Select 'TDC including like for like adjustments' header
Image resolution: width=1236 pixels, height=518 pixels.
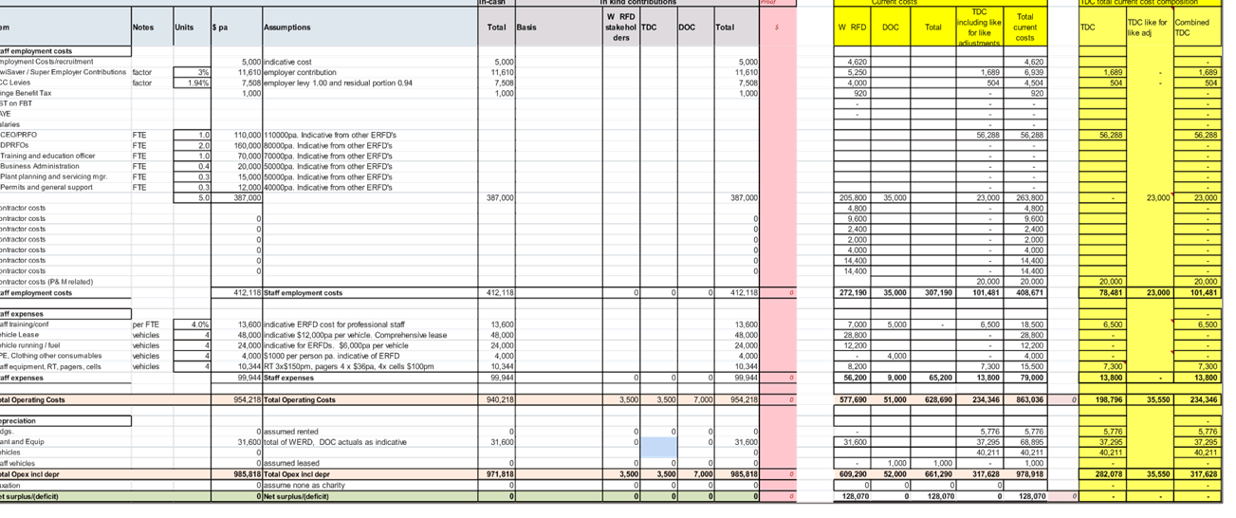point(981,28)
